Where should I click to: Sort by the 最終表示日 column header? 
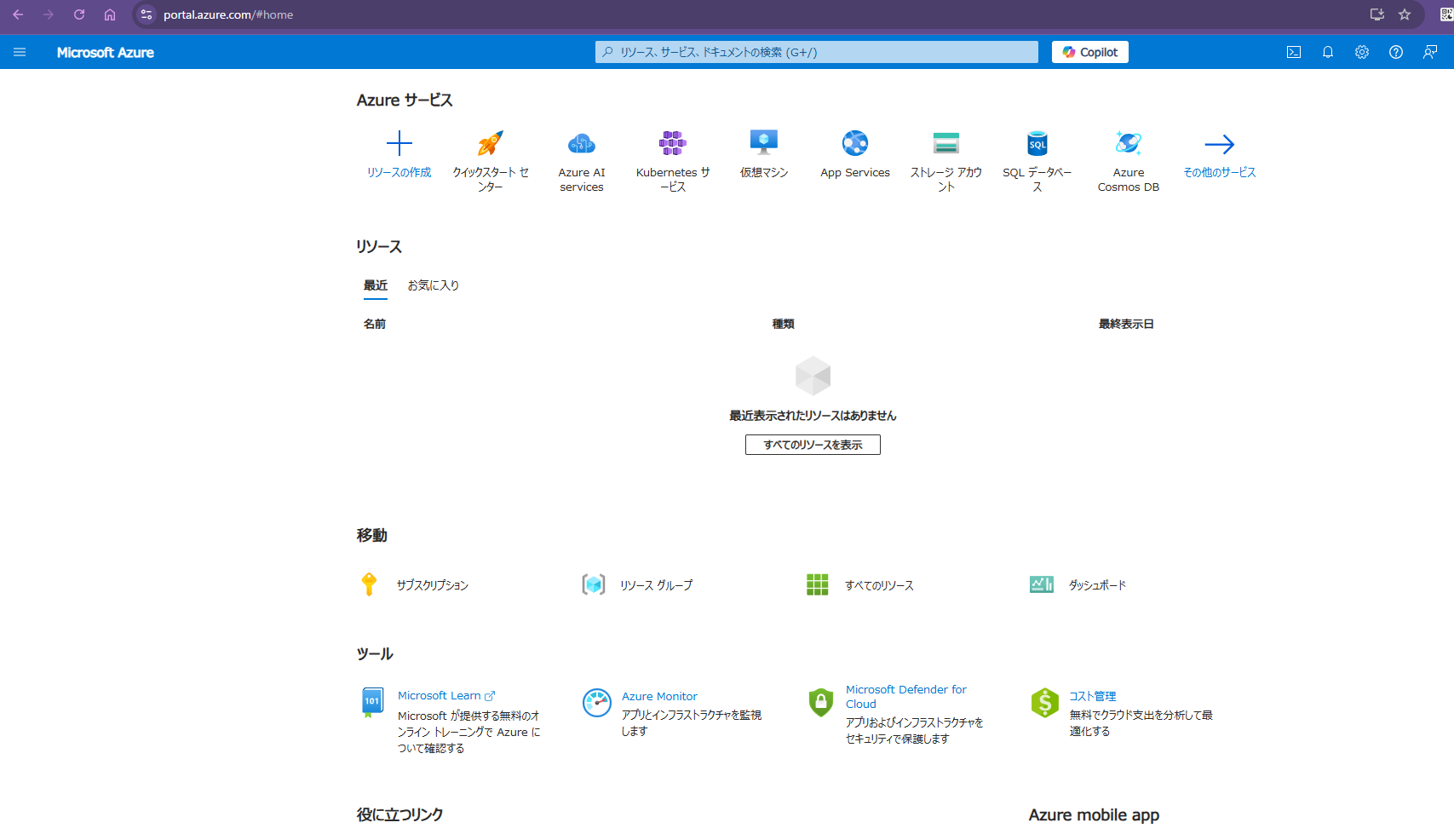tap(1126, 324)
